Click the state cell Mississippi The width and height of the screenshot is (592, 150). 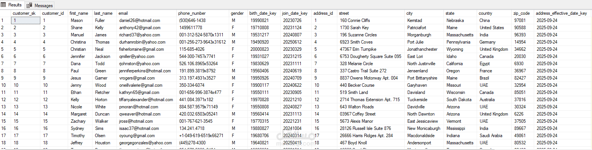pyautogui.click(x=461, y=128)
